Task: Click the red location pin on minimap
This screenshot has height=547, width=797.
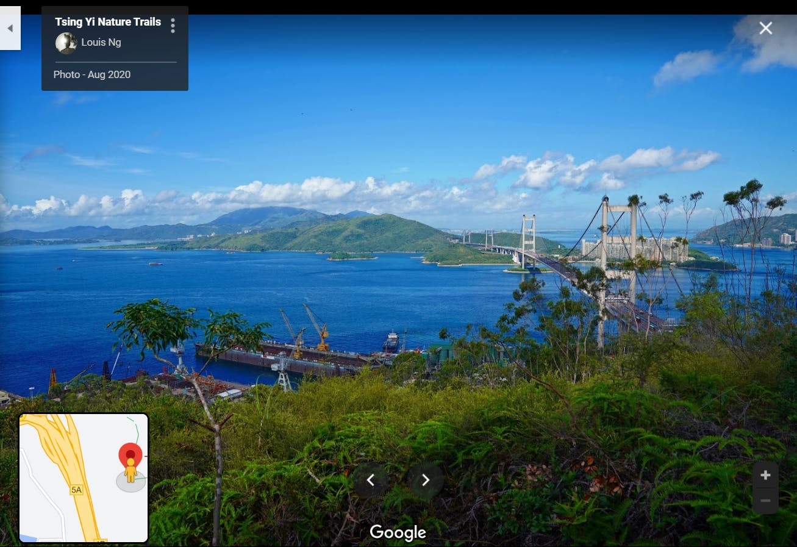Action: point(130,454)
